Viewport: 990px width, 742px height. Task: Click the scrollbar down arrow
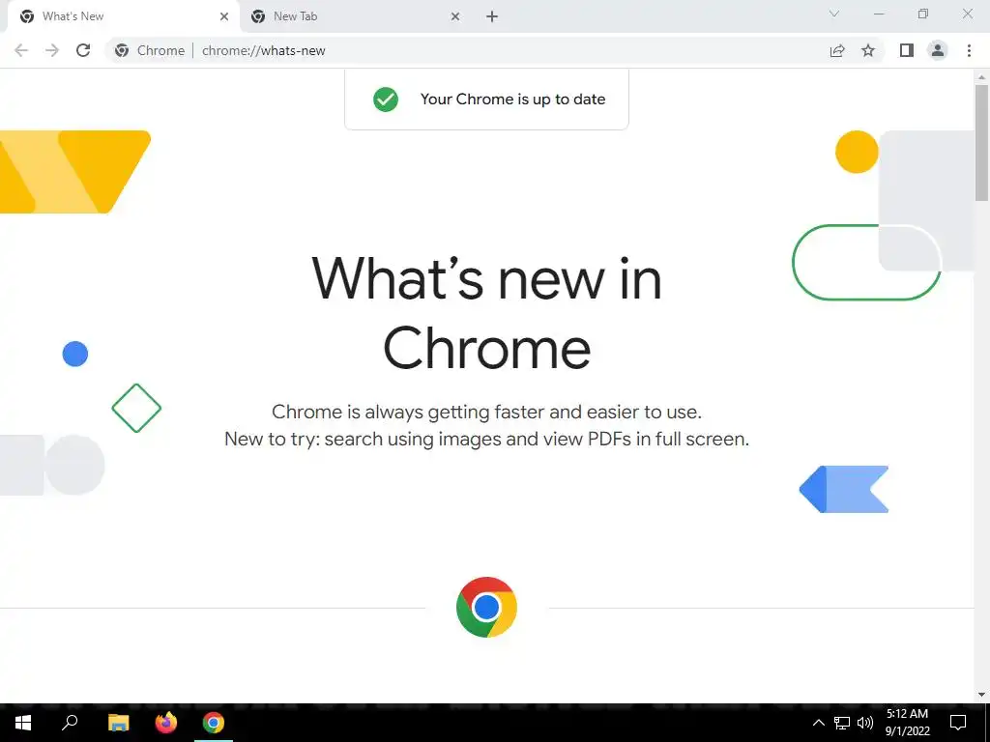click(981, 695)
